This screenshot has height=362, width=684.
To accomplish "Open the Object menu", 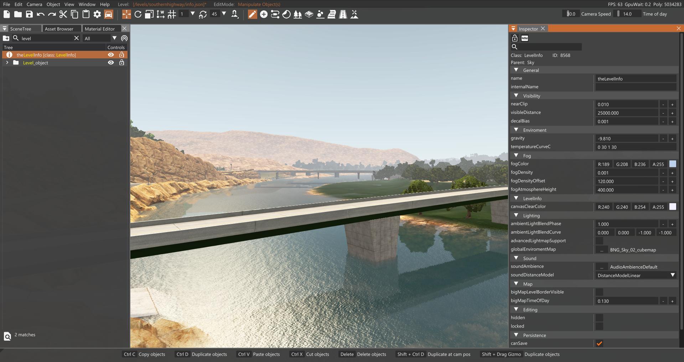I will click(53, 4).
